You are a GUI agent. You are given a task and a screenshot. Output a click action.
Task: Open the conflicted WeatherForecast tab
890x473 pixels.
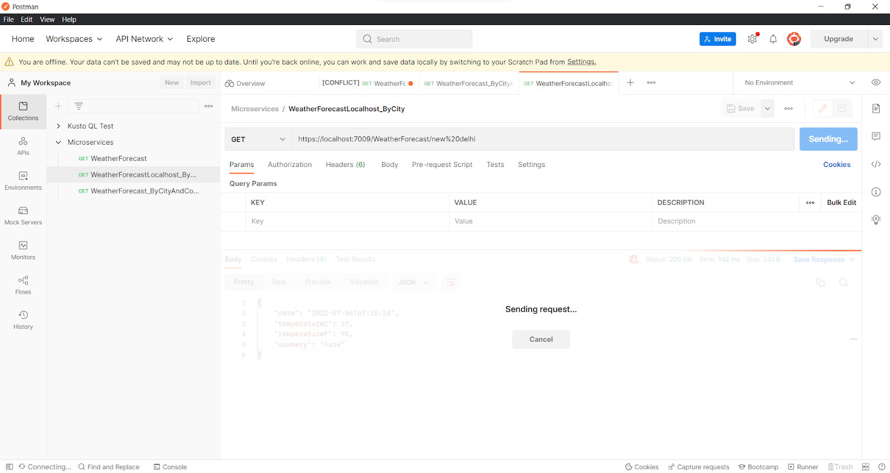point(368,83)
